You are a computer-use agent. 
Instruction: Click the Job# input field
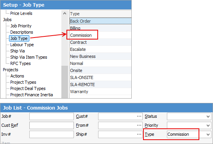tap(52, 116)
